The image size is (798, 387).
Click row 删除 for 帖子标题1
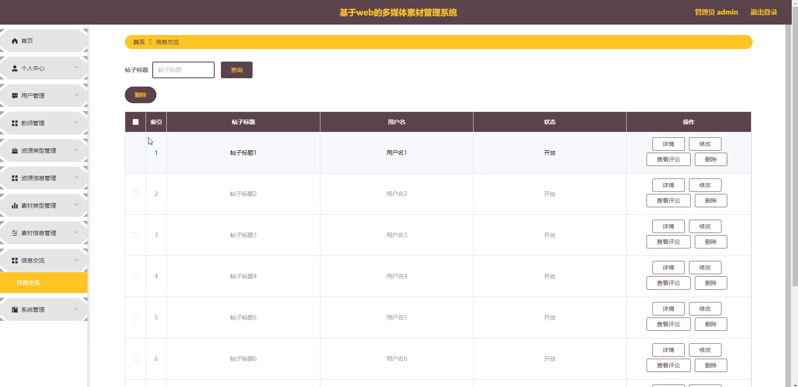(x=711, y=159)
